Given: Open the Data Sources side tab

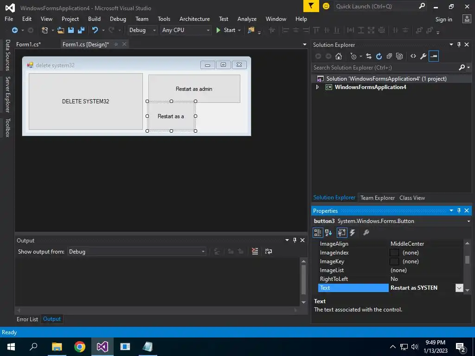Looking at the screenshot, I should [x=7, y=55].
